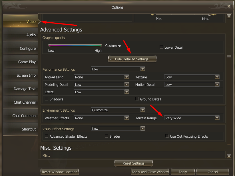
Task: Open the Video options tab
Action: (x=21, y=21)
